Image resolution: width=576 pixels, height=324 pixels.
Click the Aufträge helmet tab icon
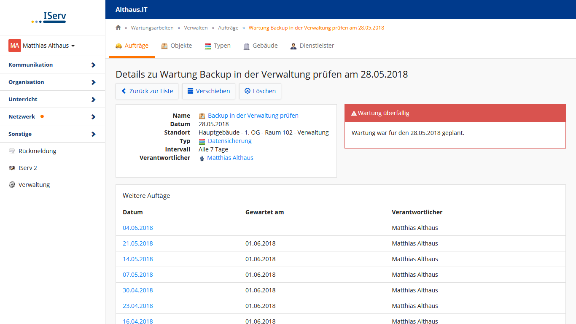click(x=119, y=46)
